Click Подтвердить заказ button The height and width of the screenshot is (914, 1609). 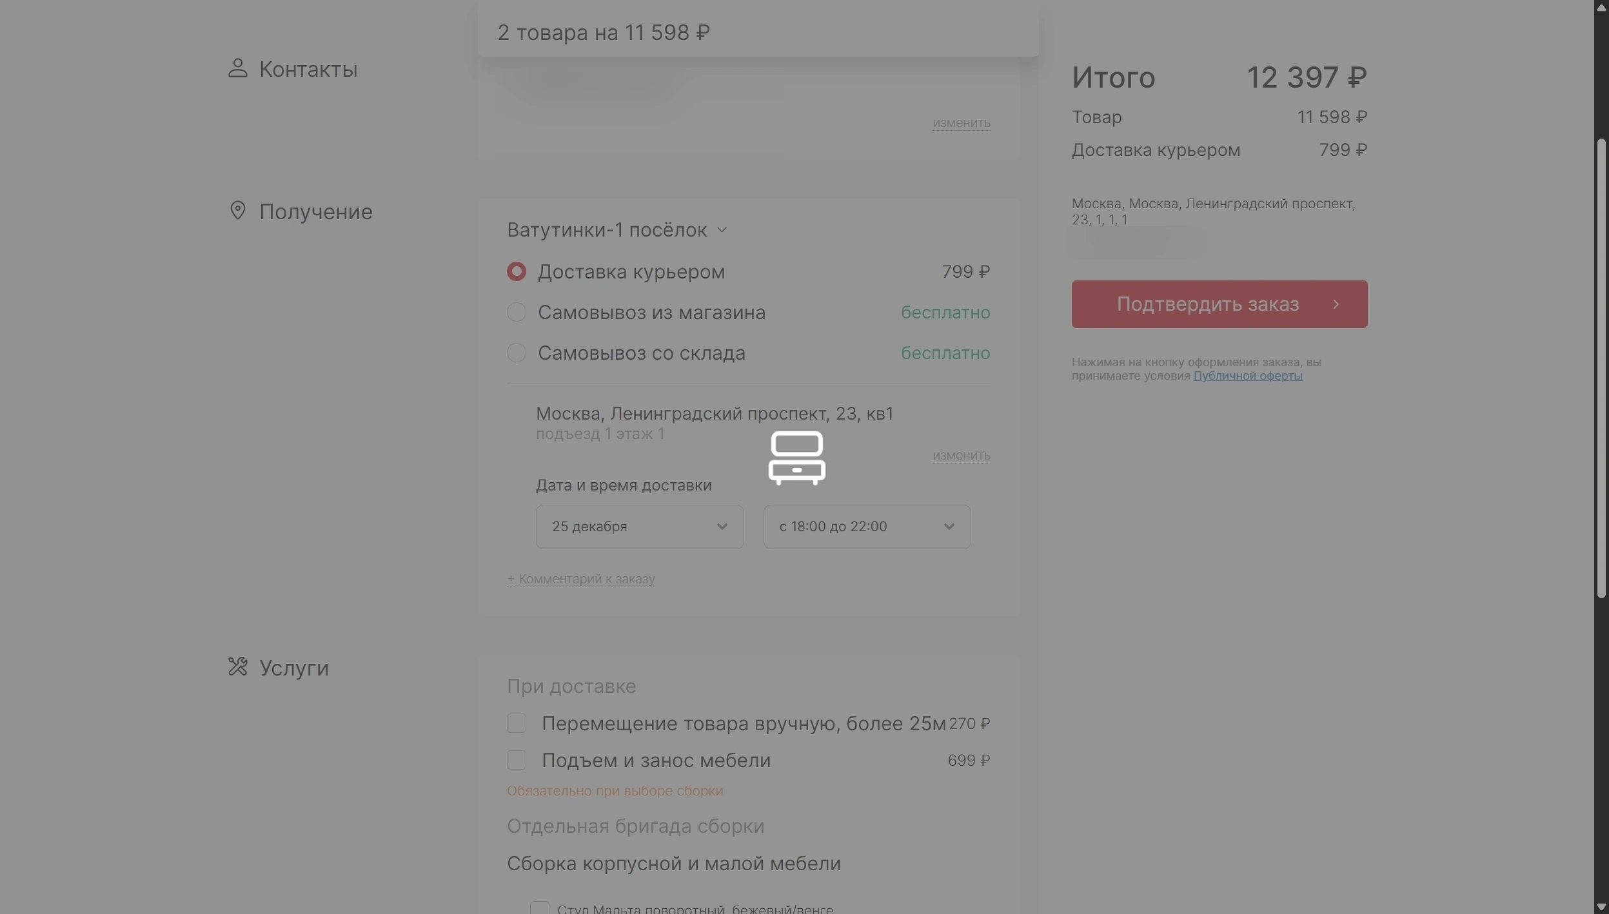[1219, 304]
